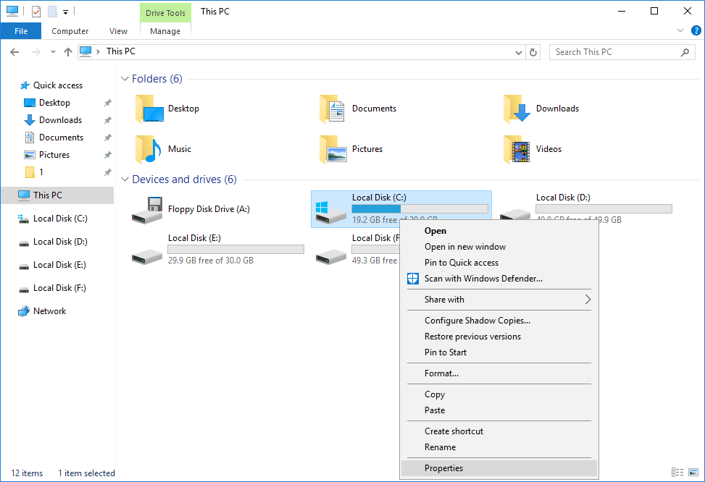Choose Scan with Windows Defender
705x482 pixels.
pyautogui.click(x=499, y=279)
